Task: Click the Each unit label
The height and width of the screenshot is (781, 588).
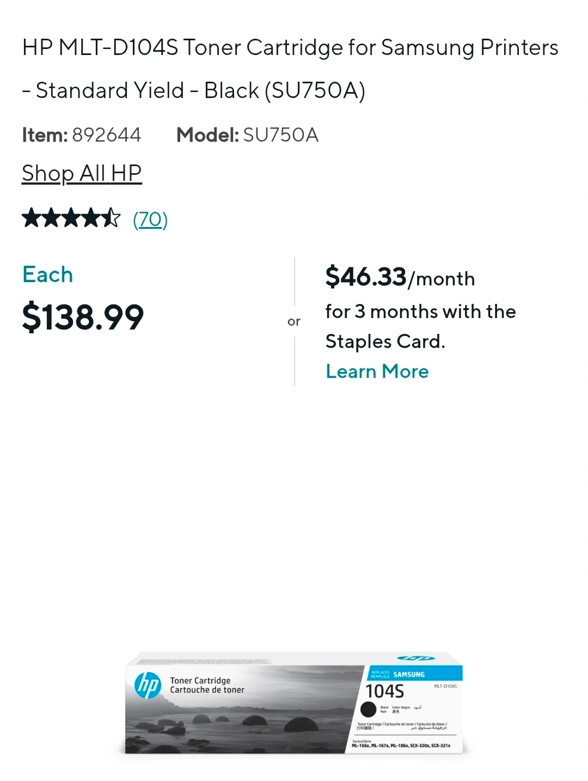Action: coord(48,274)
